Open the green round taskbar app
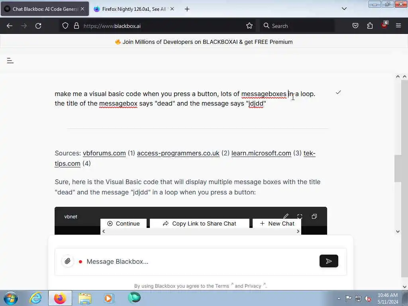 [x=134, y=298]
